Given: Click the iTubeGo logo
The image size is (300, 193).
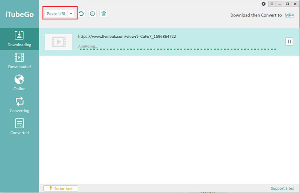Looking at the screenshot, I should click(19, 15).
